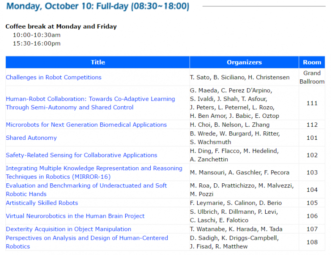Viewport: 331px width, 255px height.
Task: Click organizers 'T. Sato, B. Siciliano, H. Christensen'
Action: (x=240, y=78)
